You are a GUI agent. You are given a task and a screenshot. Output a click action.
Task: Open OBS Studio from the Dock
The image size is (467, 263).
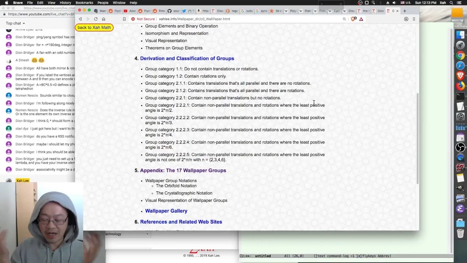click(460, 147)
